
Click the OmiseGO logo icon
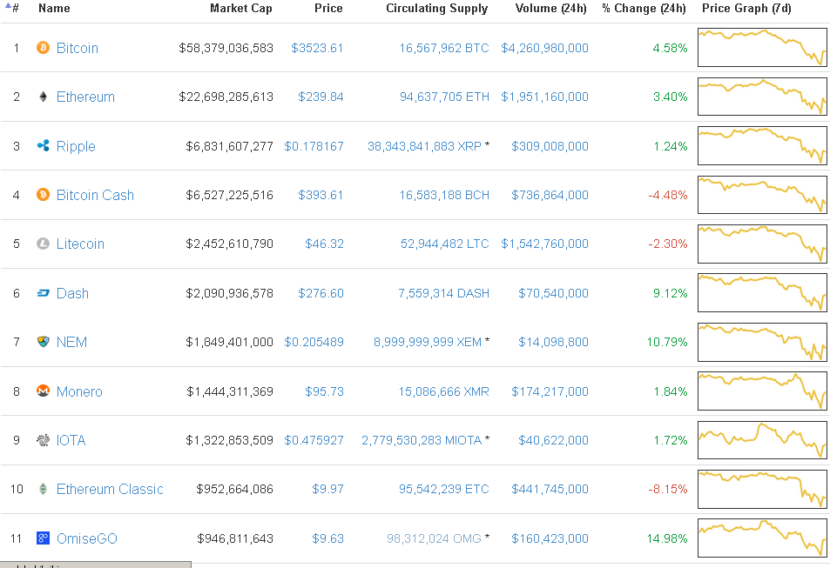point(43,538)
